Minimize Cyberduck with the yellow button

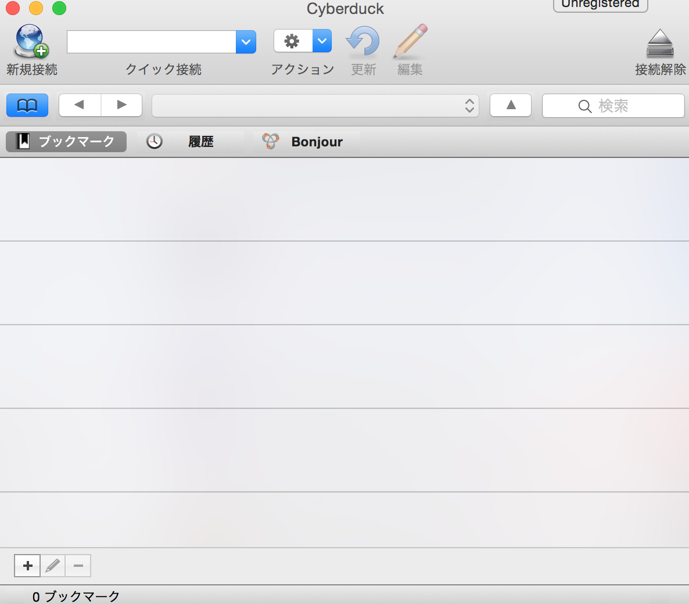[36, 8]
